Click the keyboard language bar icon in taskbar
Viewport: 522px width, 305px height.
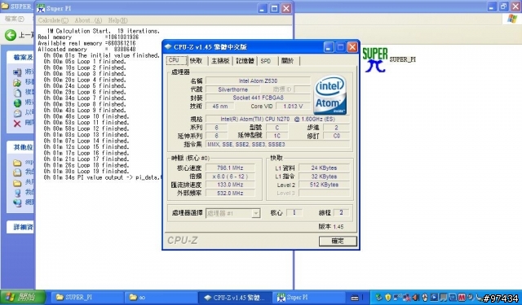pos(355,298)
